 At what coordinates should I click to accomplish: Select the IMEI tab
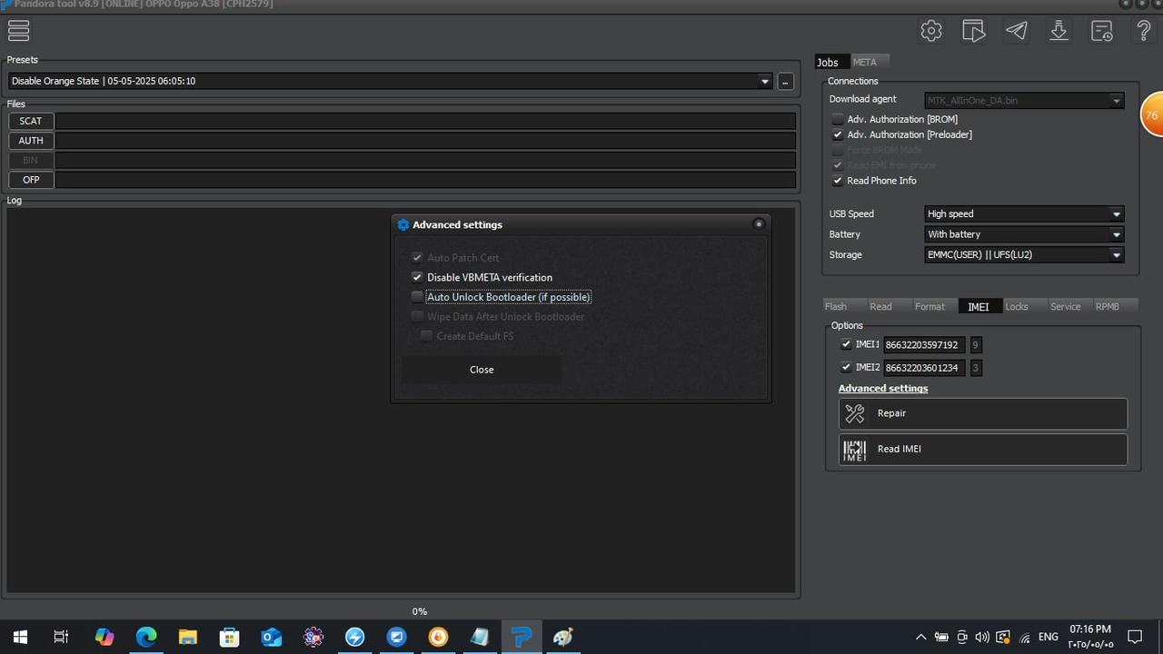coord(979,306)
